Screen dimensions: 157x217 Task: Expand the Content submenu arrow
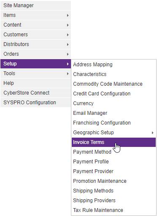coord(68,25)
